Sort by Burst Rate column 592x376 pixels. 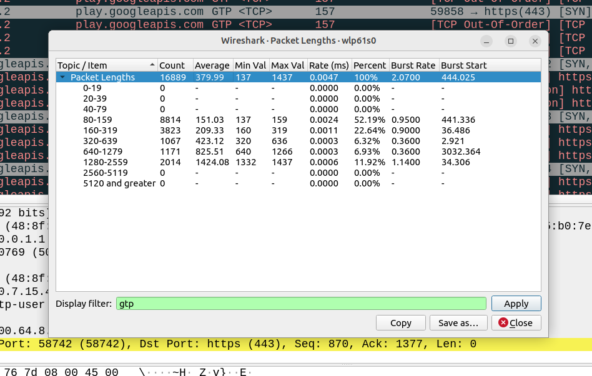coord(414,65)
